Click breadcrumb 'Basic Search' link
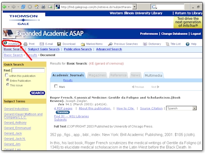 [13, 55]
